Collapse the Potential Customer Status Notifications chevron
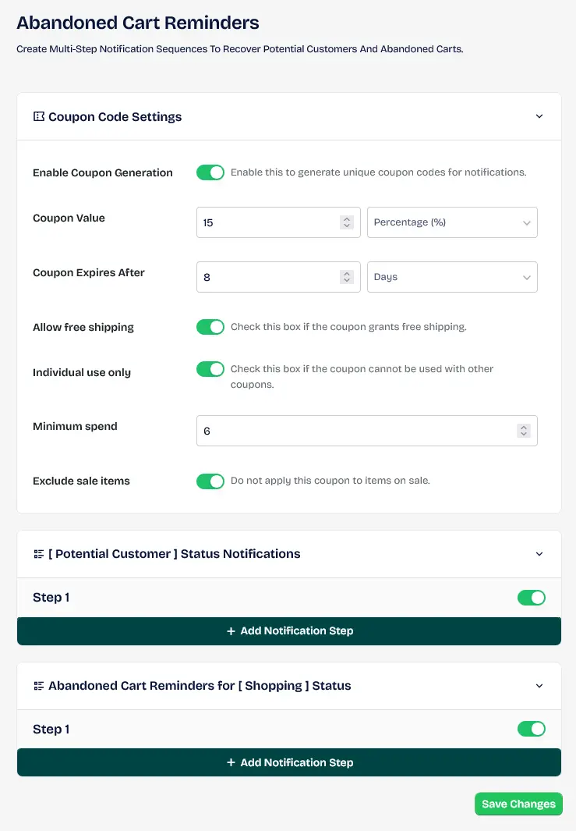The width and height of the screenshot is (576, 831). pyautogui.click(x=539, y=554)
